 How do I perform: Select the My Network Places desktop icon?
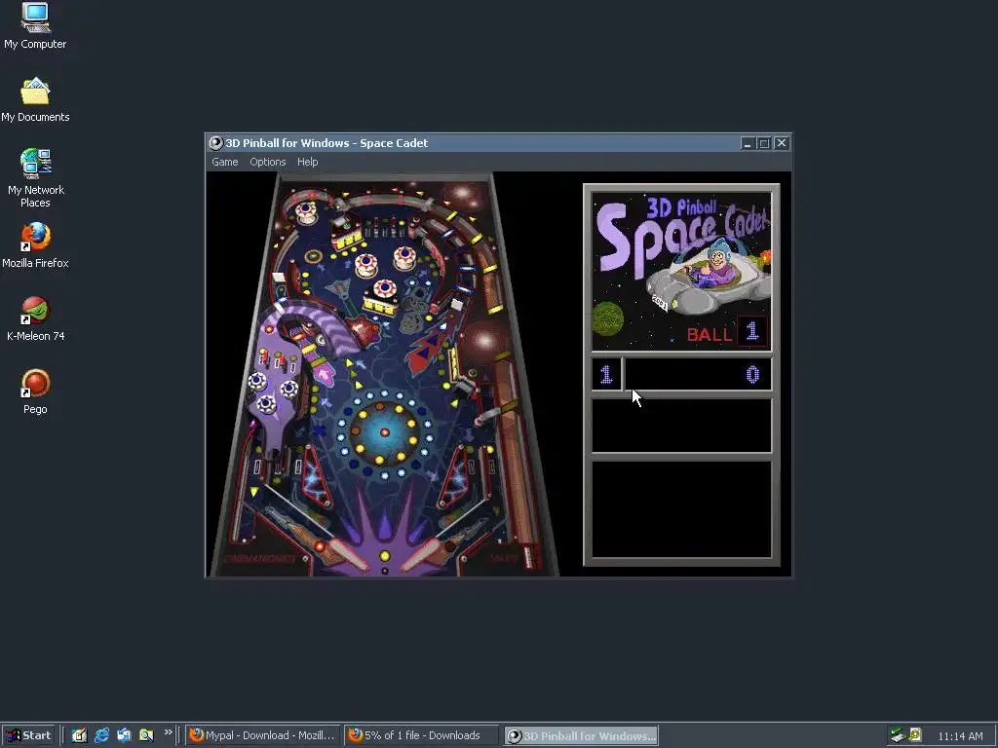coord(35,178)
